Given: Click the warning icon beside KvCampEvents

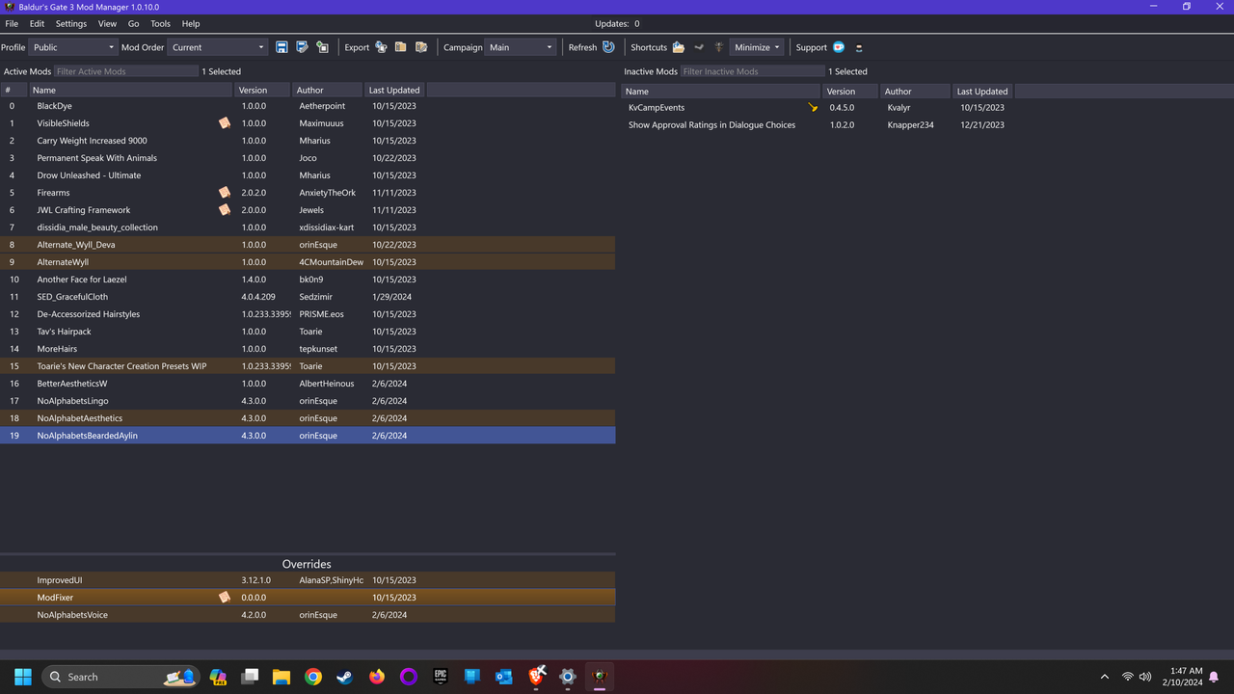Looking at the screenshot, I should point(813,107).
